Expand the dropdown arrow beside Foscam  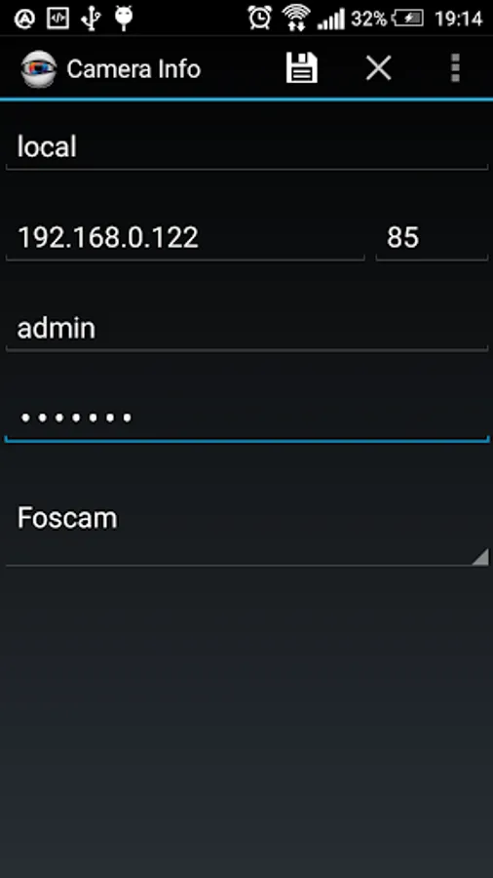pyautogui.click(x=480, y=557)
